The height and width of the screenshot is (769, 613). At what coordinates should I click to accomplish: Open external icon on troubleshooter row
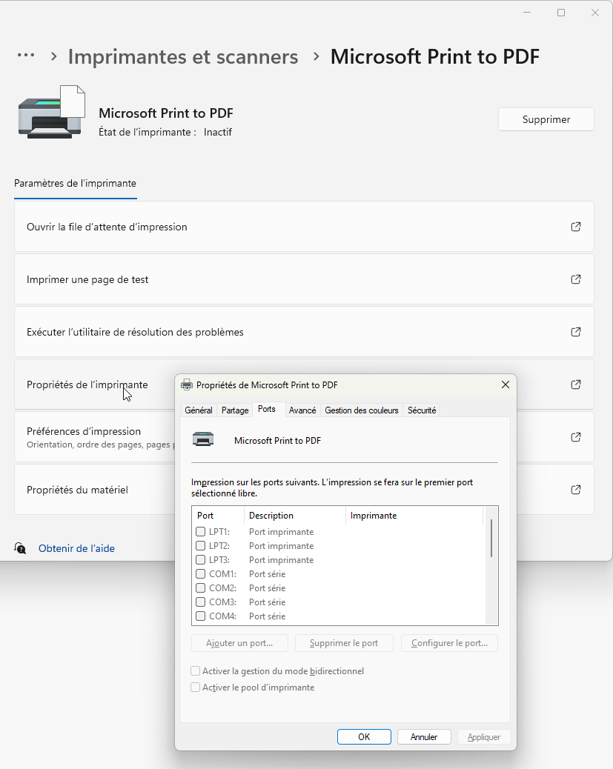576,332
